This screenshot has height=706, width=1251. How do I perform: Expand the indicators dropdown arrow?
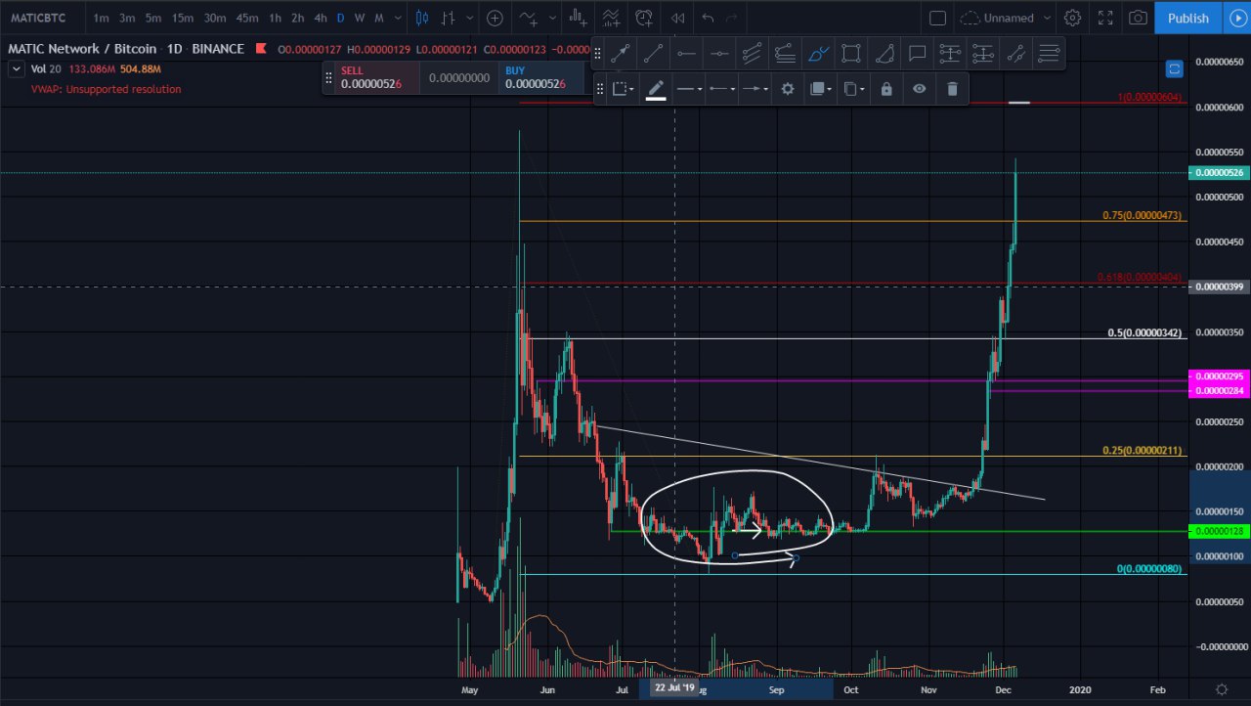pyautogui.click(x=551, y=18)
